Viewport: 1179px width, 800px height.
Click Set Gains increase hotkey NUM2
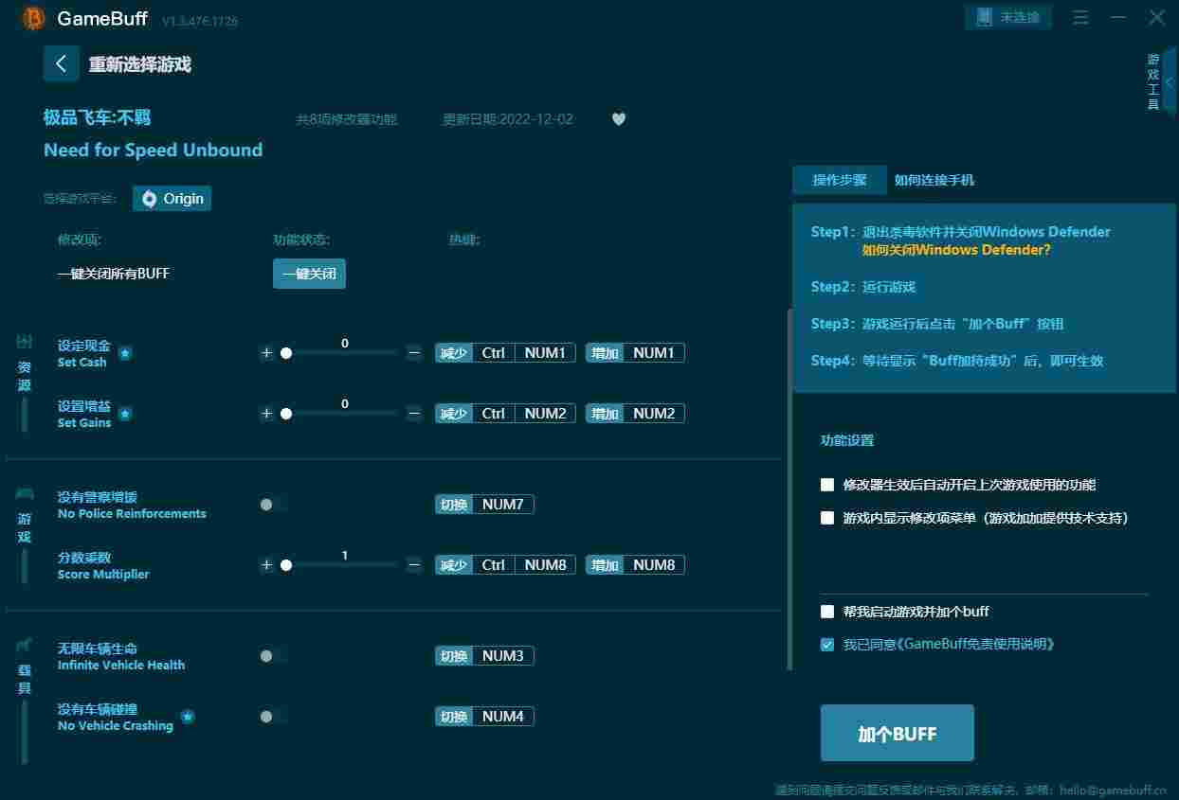tap(635, 414)
